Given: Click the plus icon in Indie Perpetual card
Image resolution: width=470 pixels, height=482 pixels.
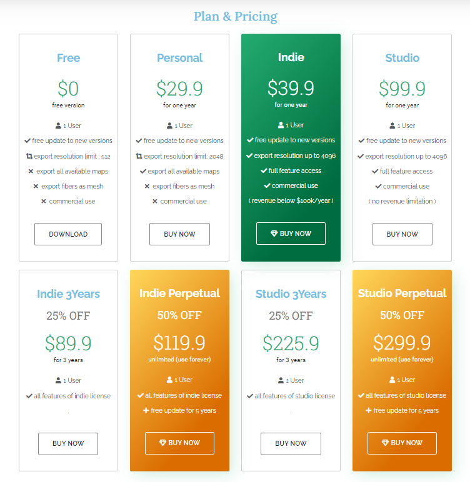Looking at the screenshot, I should 146,410.
